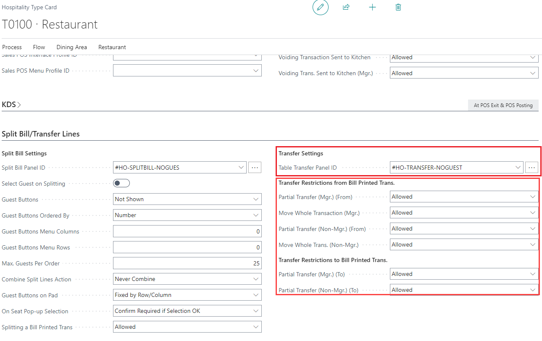Click the pencil edit icon
Image resolution: width=542 pixels, height=341 pixels.
pos(320,8)
